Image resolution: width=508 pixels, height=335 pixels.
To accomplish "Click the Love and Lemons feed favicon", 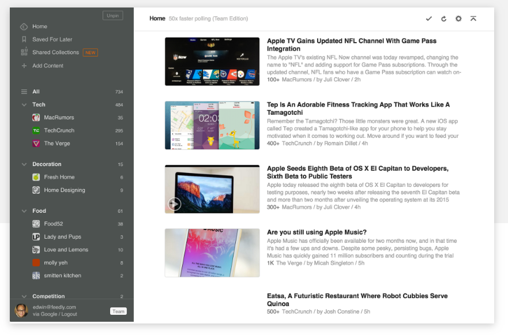I will (x=36, y=250).
